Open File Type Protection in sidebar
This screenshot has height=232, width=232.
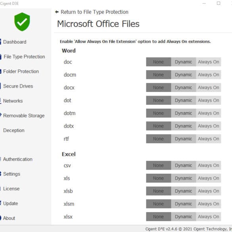tap(24, 57)
